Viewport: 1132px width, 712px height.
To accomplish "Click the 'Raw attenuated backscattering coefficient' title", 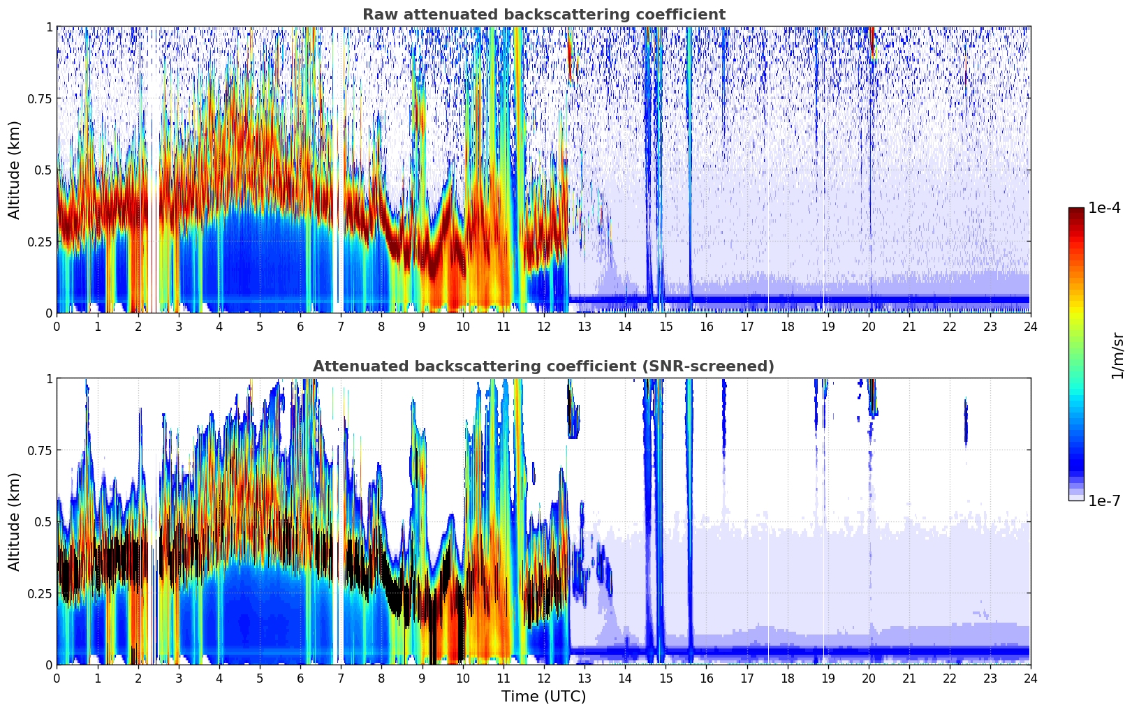I will pyautogui.click(x=543, y=15).
